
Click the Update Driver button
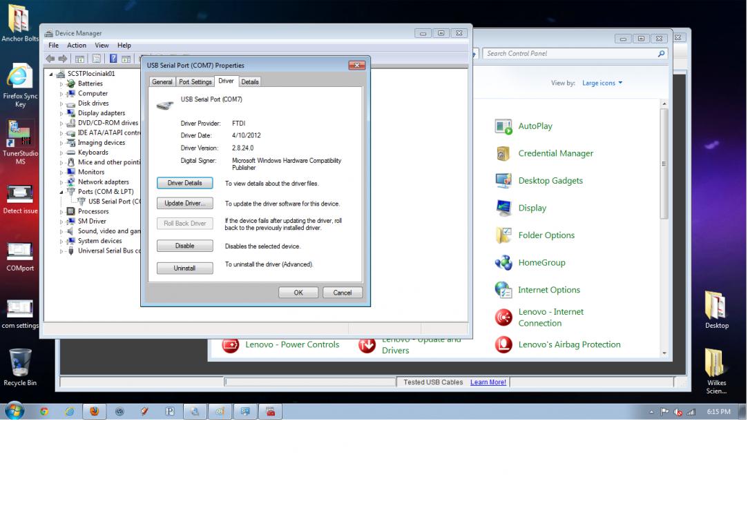[x=184, y=204]
